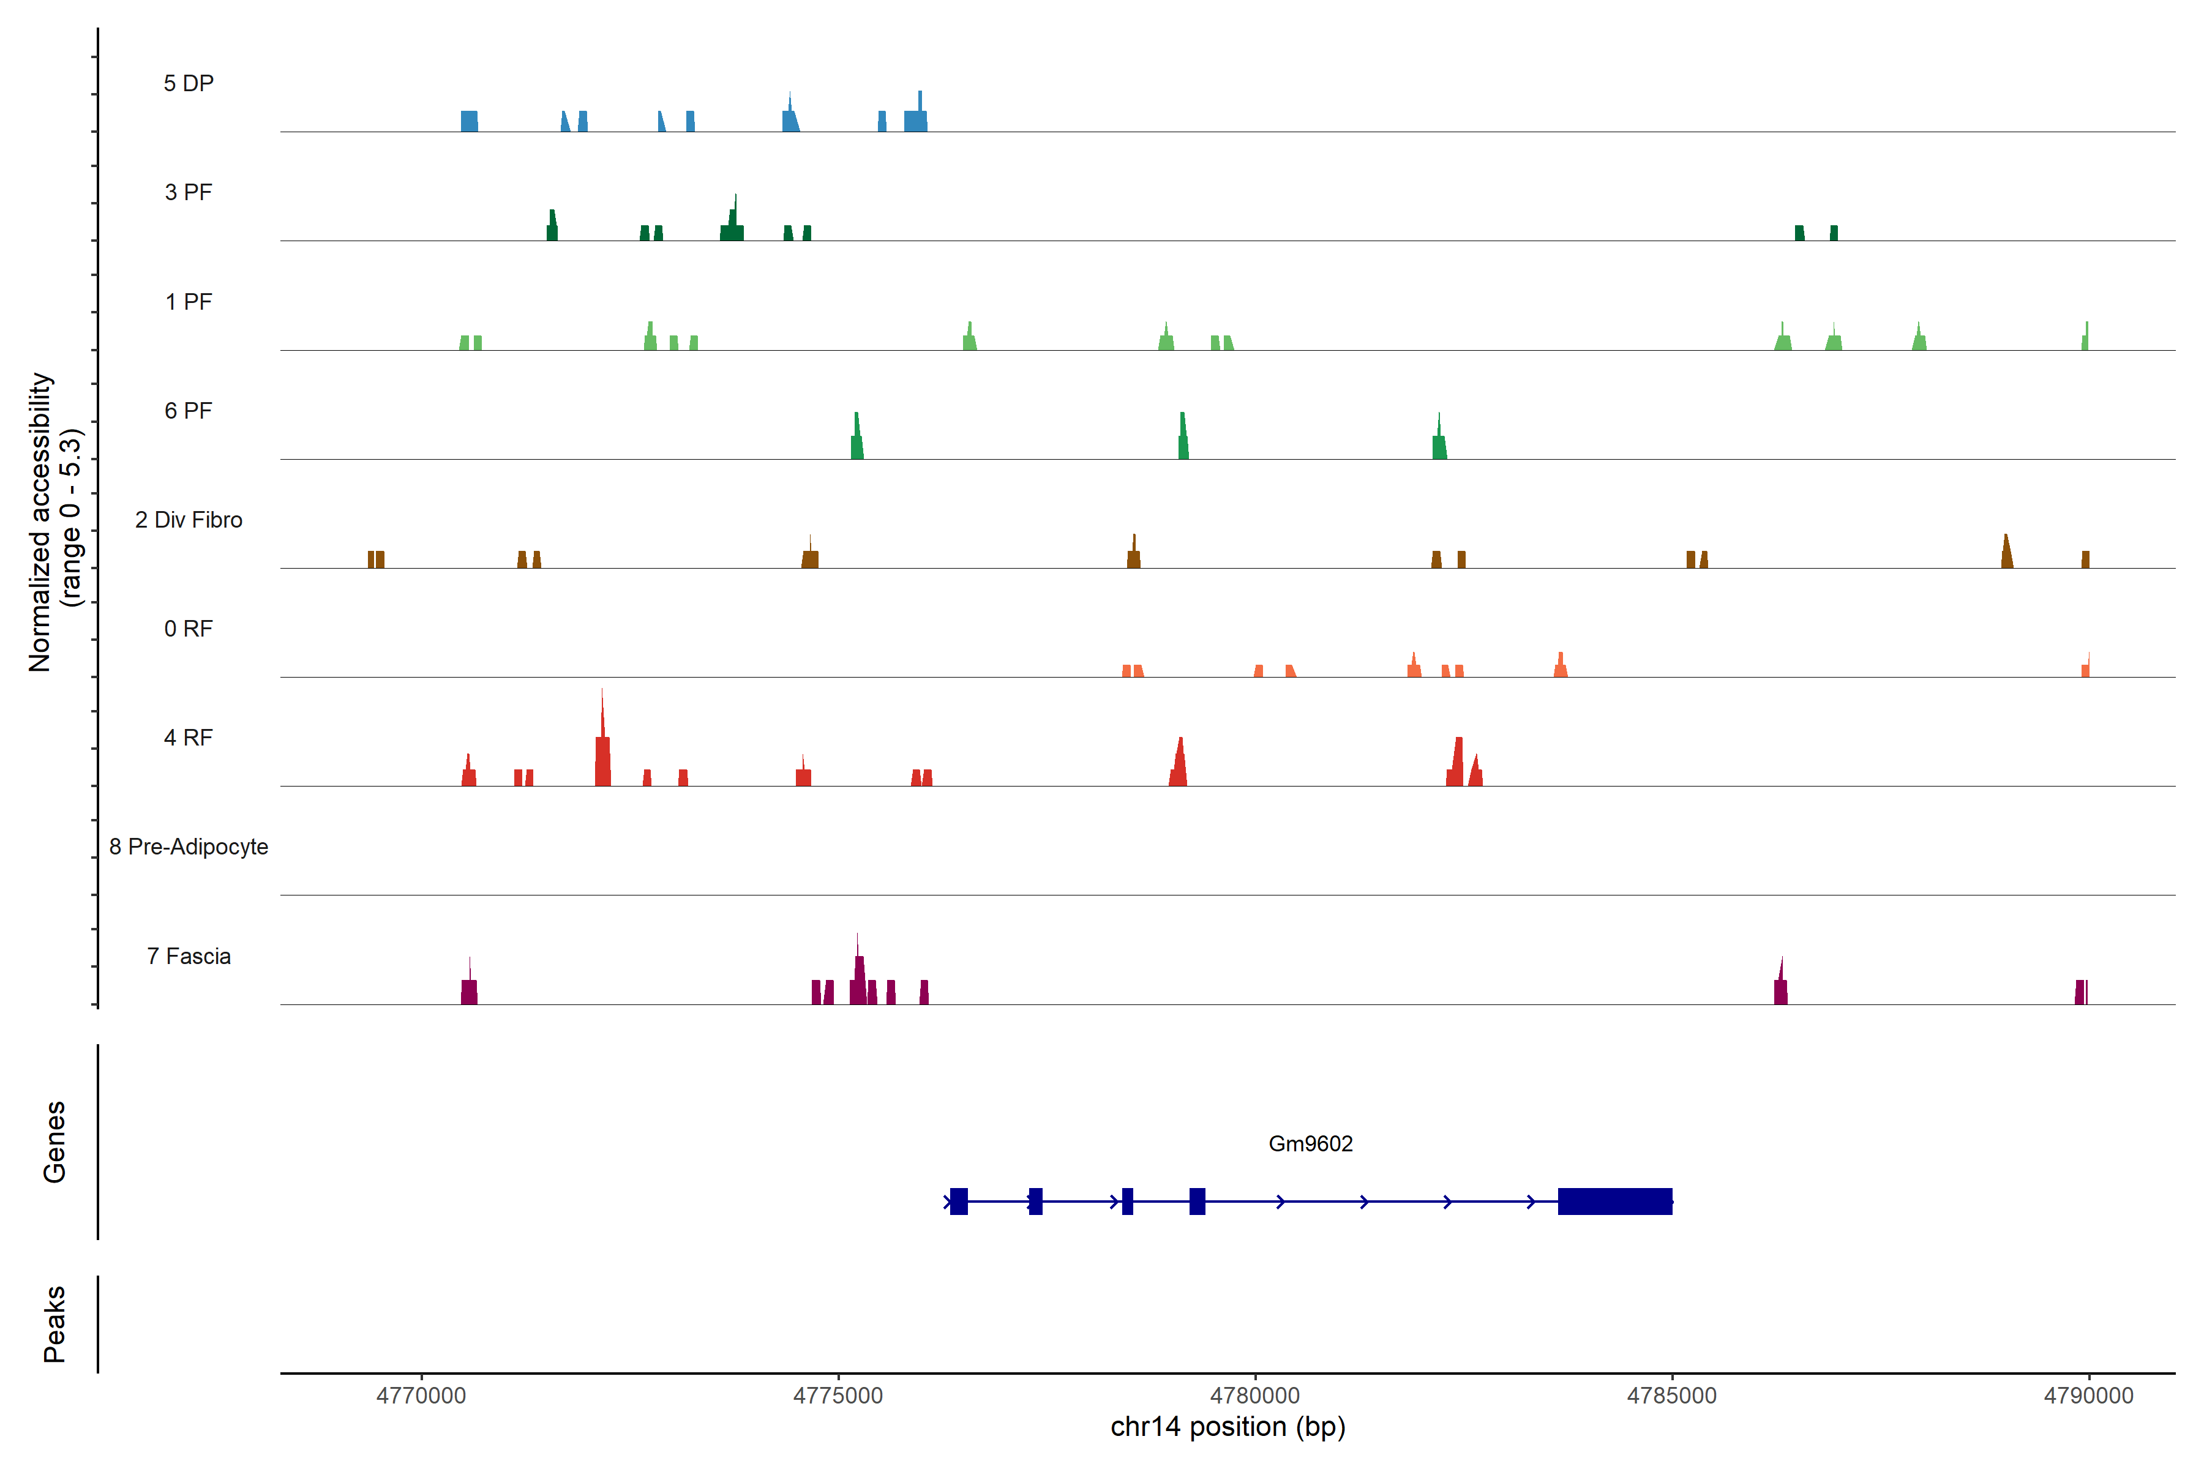Click the Peaks panel label
This screenshot has width=2204, height=1469.
(x=54, y=1324)
